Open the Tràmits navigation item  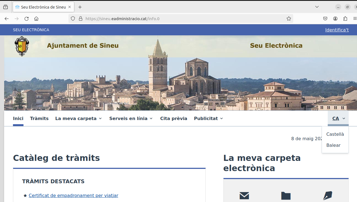[39, 118]
